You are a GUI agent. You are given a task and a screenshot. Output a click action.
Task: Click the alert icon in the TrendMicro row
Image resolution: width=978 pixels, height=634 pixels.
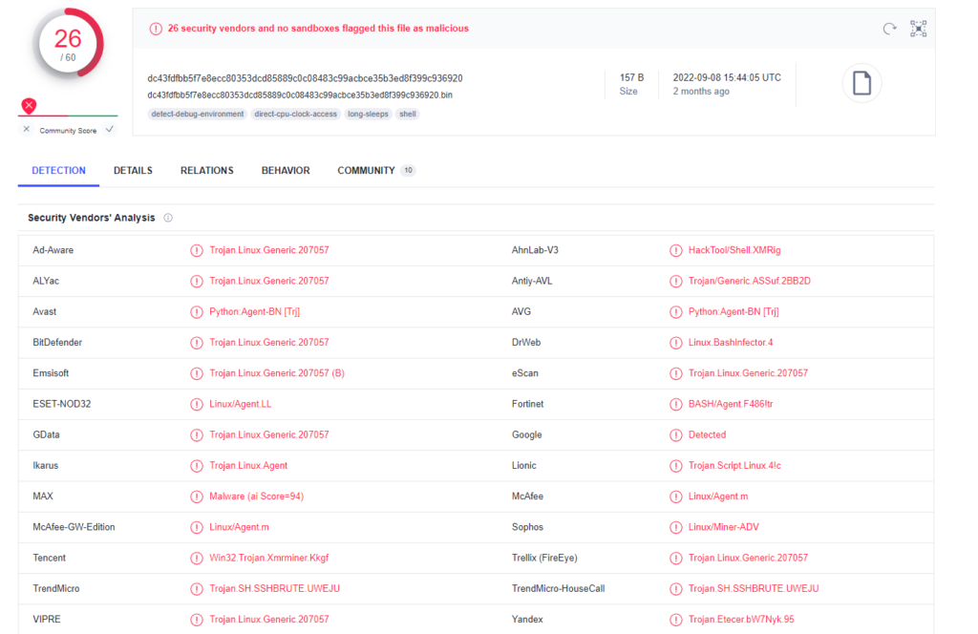click(x=197, y=588)
